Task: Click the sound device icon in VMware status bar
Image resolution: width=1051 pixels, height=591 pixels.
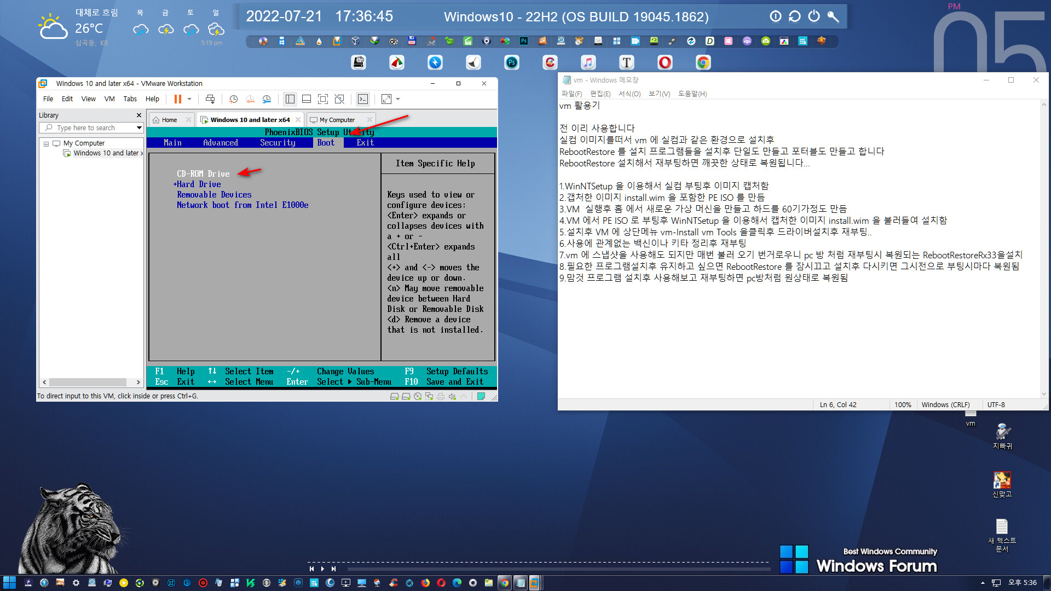Action: pos(452,396)
